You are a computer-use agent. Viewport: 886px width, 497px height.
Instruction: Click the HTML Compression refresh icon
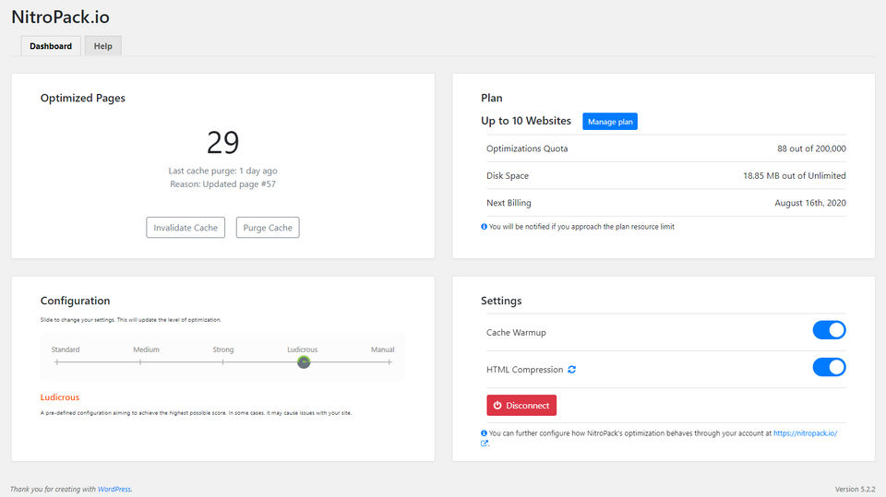click(572, 370)
